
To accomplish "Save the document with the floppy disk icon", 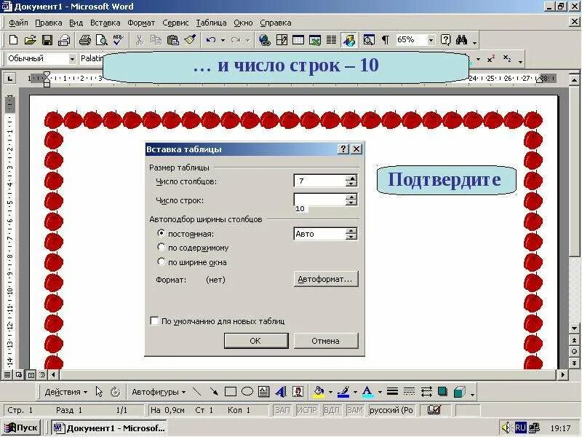I will pos(47,40).
